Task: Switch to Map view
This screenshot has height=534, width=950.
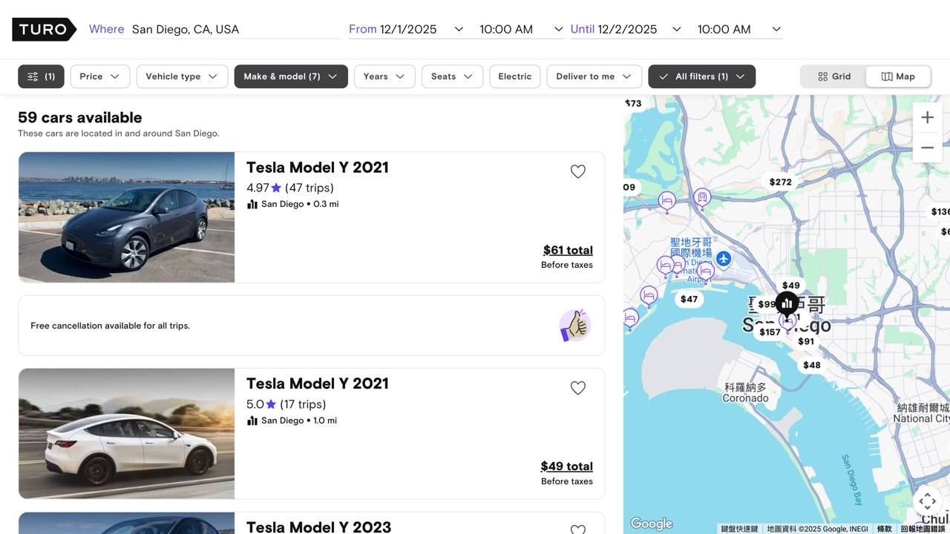Action: pyautogui.click(x=898, y=76)
